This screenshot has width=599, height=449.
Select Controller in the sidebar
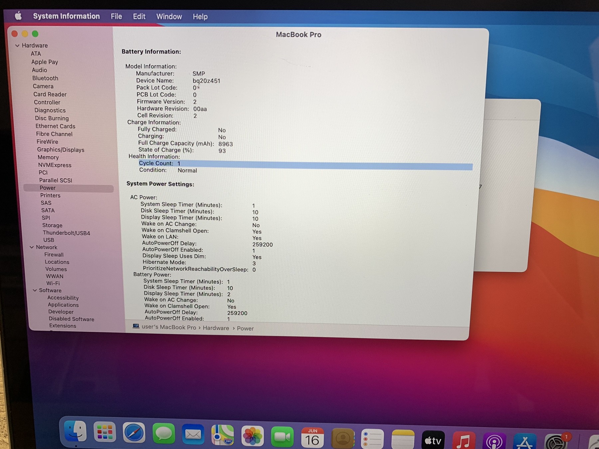coord(47,102)
